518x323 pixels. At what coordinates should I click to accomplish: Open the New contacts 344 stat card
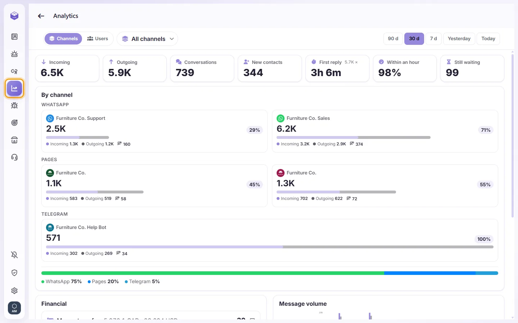[x=270, y=68]
